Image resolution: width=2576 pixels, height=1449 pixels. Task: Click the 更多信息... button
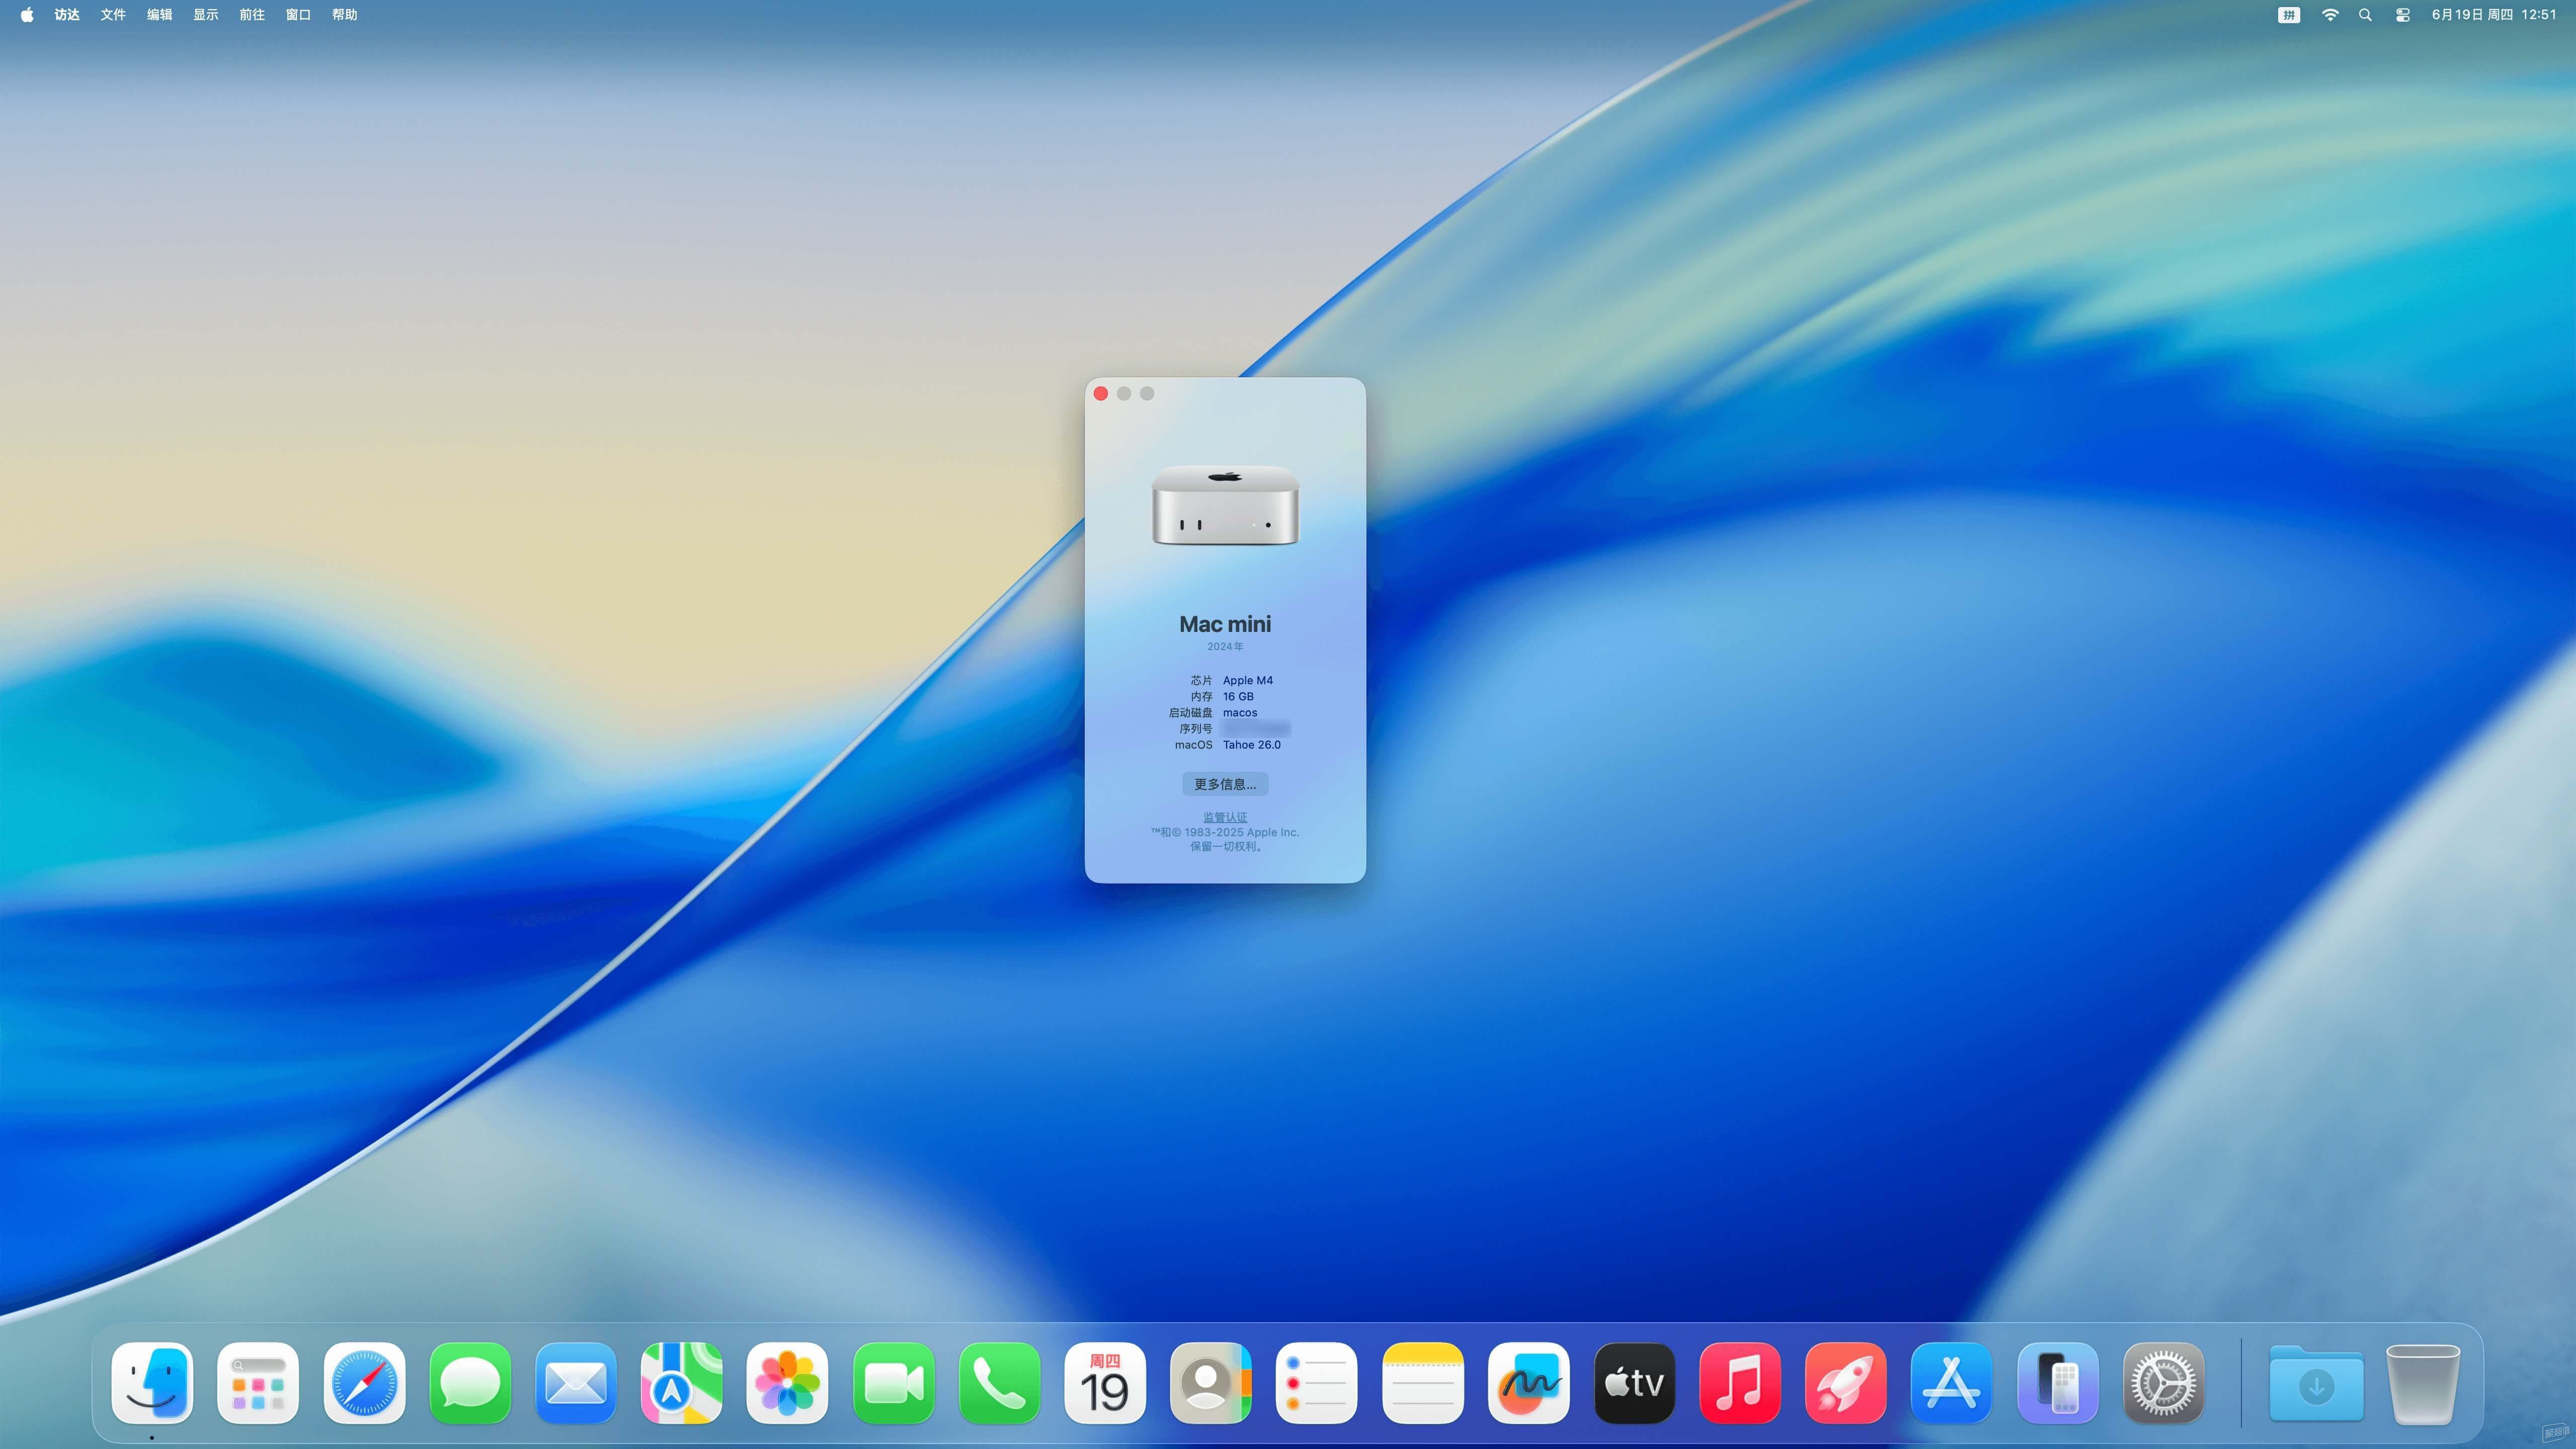coord(1225,784)
